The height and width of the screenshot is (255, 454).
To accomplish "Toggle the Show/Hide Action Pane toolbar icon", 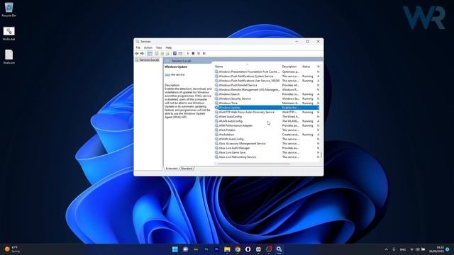I will click(x=180, y=54).
